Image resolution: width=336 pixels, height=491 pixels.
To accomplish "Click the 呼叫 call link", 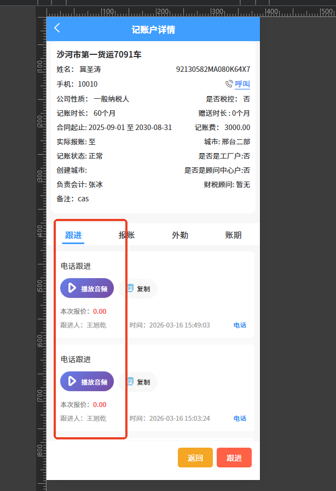I will coord(242,84).
